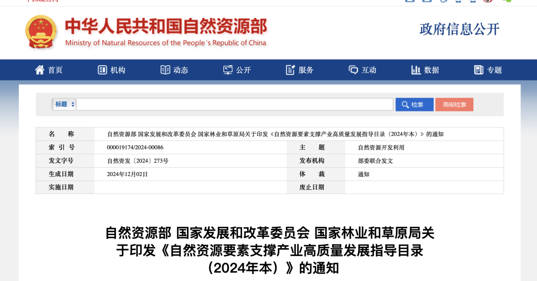Click the home icon for 首页
The width and height of the screenshot is (537, 281).
click(40, 70)
